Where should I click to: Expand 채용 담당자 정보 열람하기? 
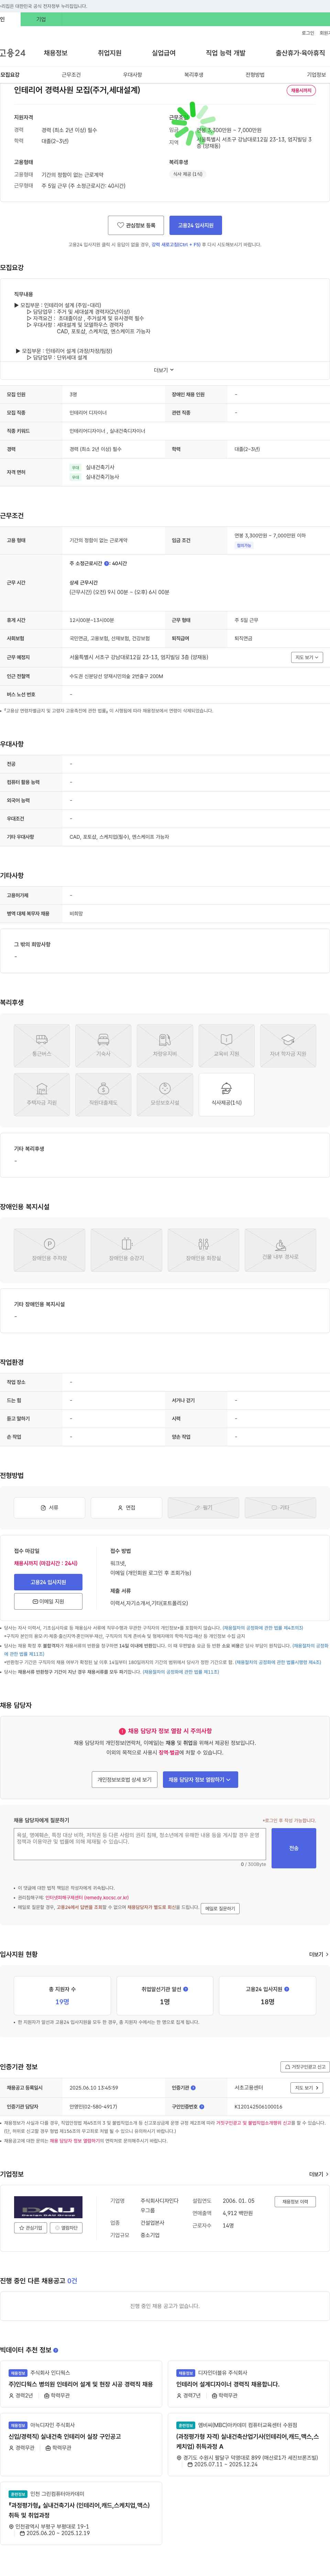(x=200, y=1780)
